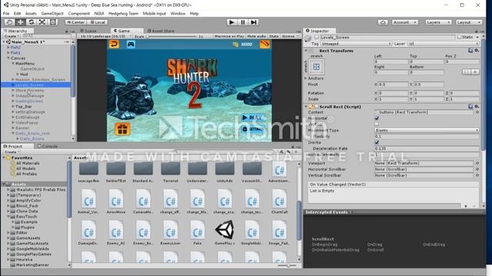Open Scroll Rect gear settings

pyautogui.click(x=477, y=107)
